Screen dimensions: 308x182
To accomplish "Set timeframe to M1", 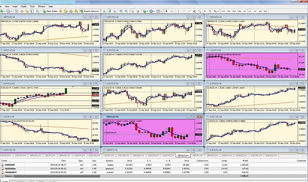I will 224,11.
